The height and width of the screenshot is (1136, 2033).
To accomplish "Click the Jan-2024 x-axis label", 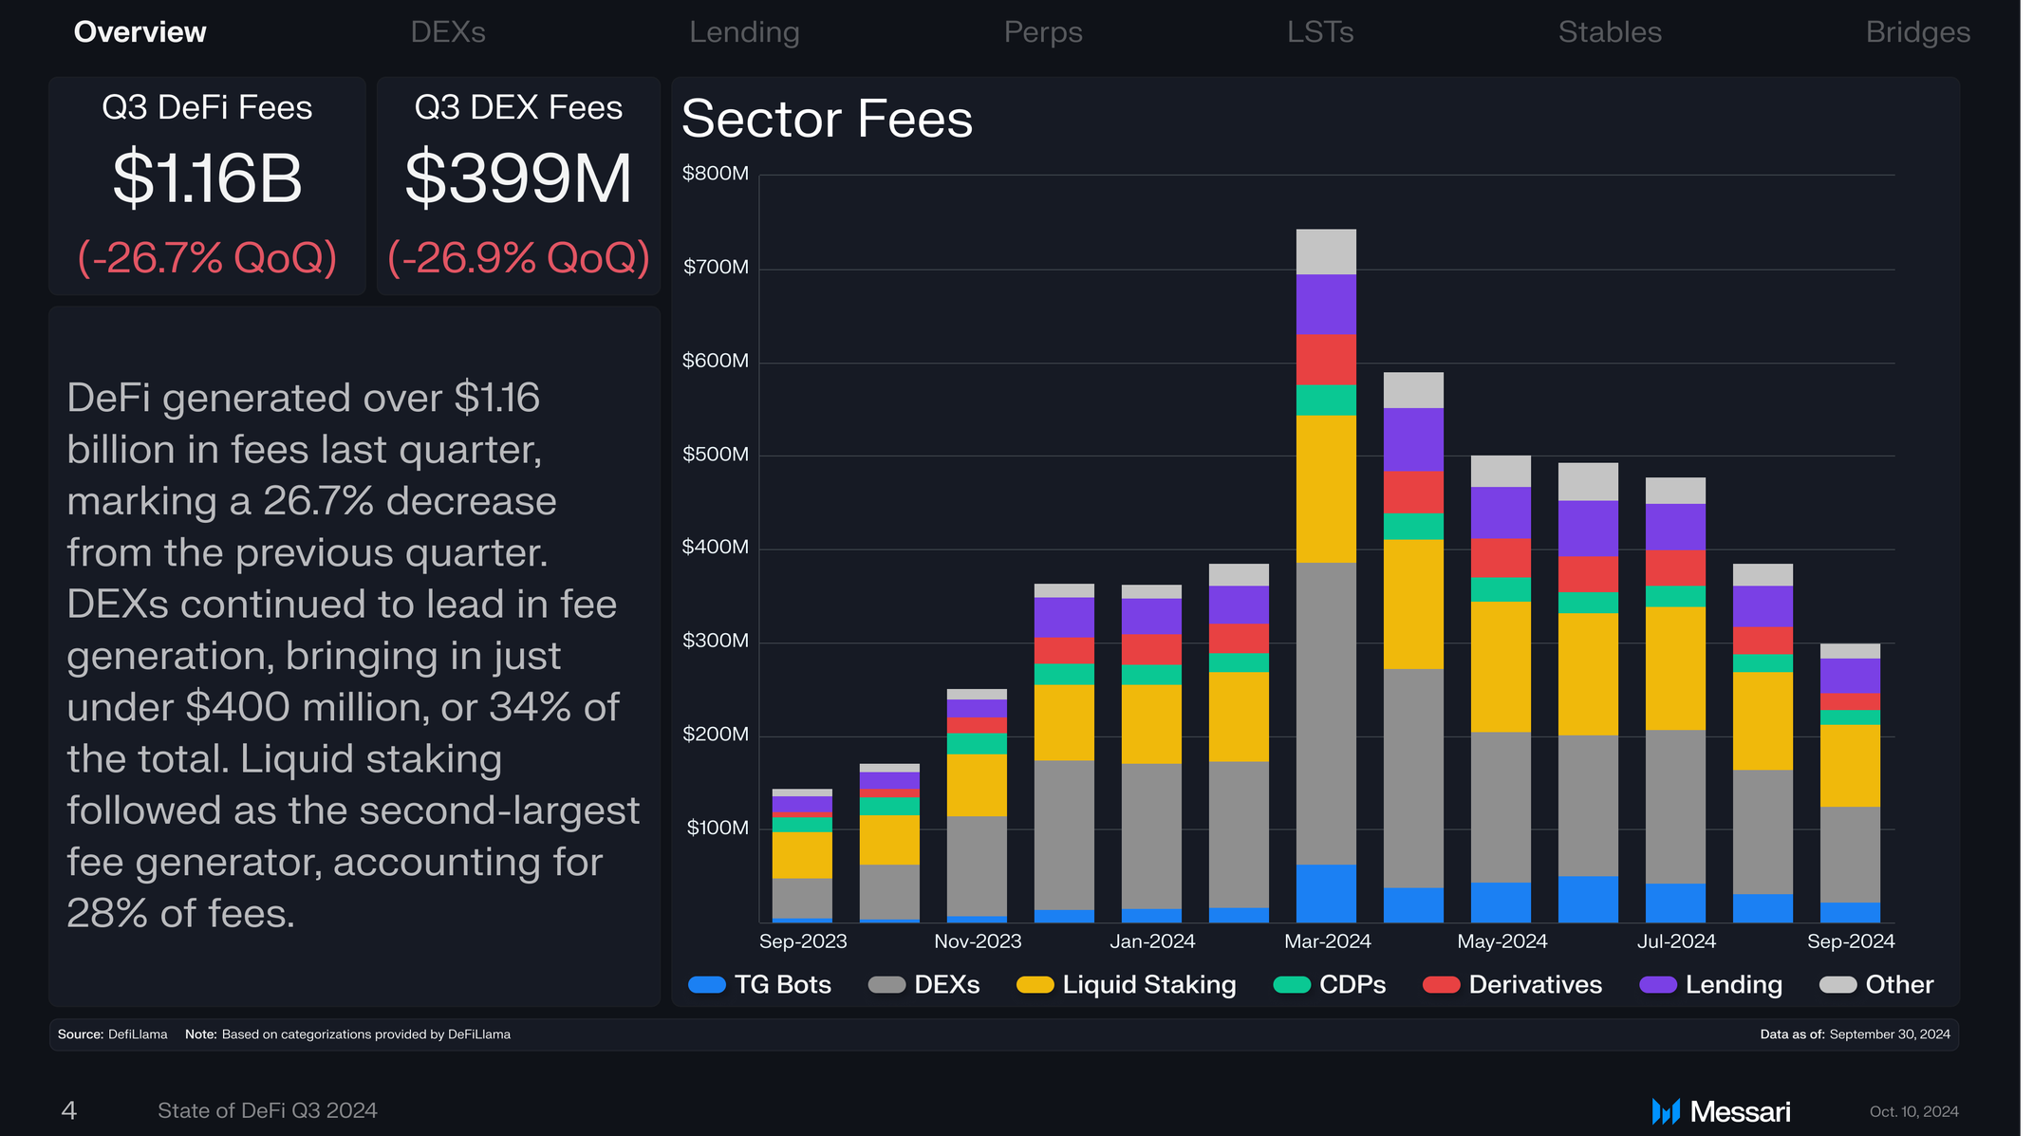I will 1152,941.
